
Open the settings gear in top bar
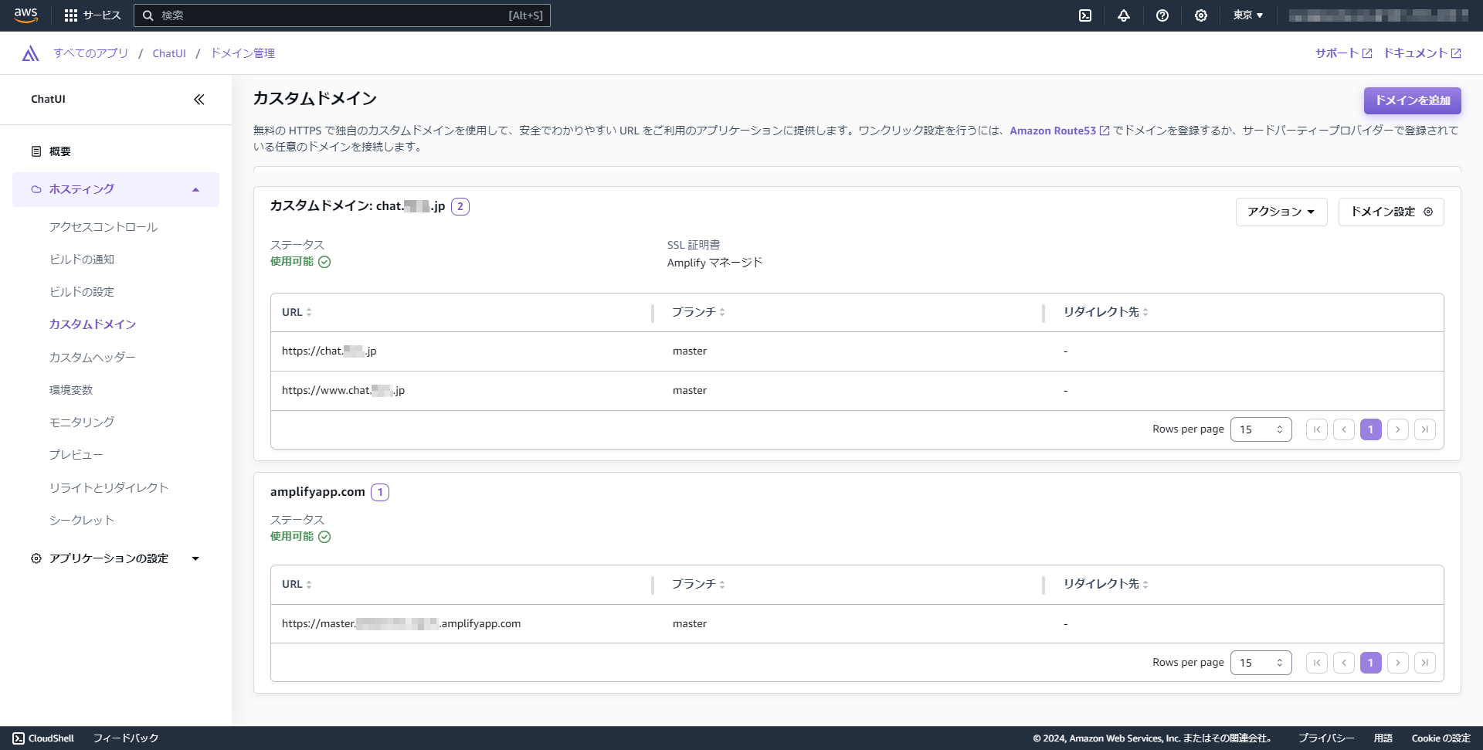(x=1201, y=15)
